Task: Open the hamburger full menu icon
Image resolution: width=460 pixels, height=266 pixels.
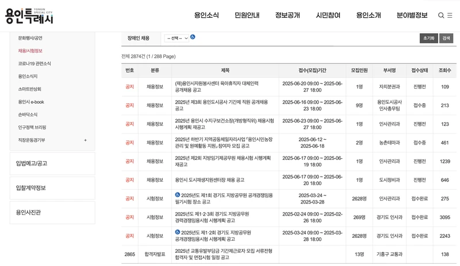Action: pyautogui.click(x=450, y=15)
